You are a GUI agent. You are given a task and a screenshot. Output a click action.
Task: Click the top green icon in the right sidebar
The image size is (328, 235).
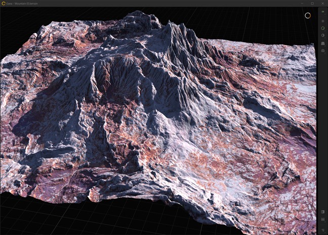click(x=323, y=12)
